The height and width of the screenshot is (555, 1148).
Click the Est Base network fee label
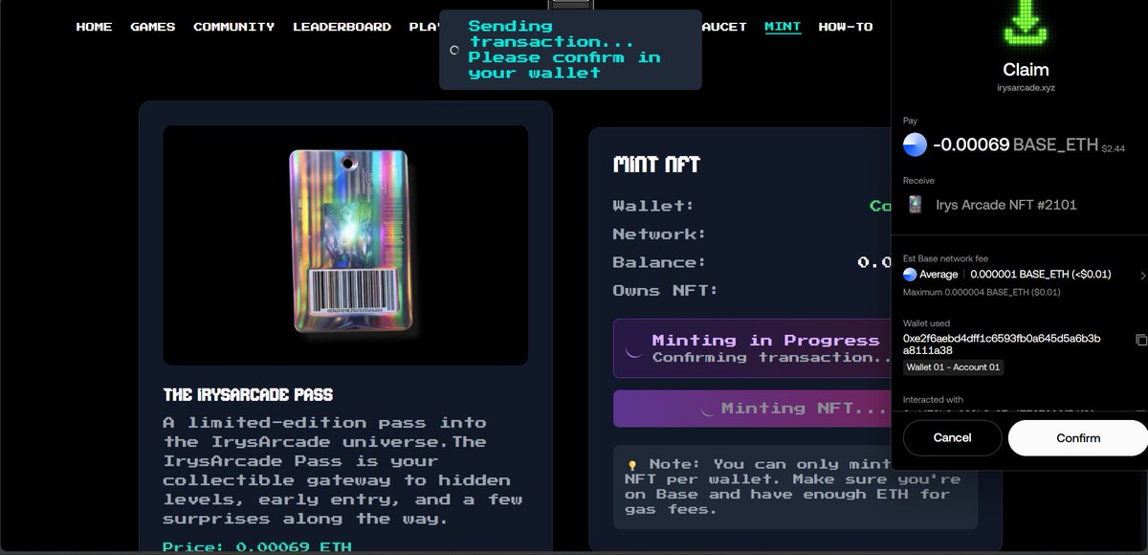tap(945, 258)
